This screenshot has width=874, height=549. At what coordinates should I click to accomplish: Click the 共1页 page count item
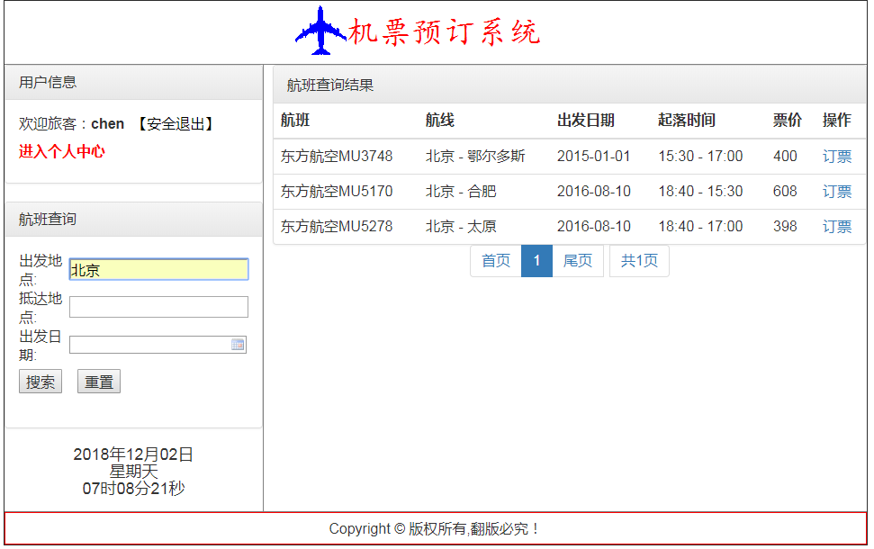(639, 260)
